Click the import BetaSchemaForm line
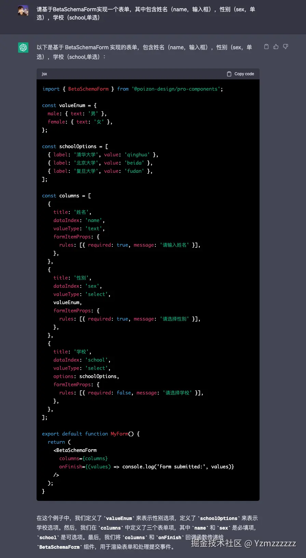Image resolution: width=306 pixels, height=558 pixels. point(133,89)
